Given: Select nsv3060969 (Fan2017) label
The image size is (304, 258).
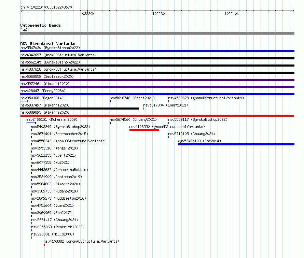Looking at the screenshot, I should tap(51, 213).
